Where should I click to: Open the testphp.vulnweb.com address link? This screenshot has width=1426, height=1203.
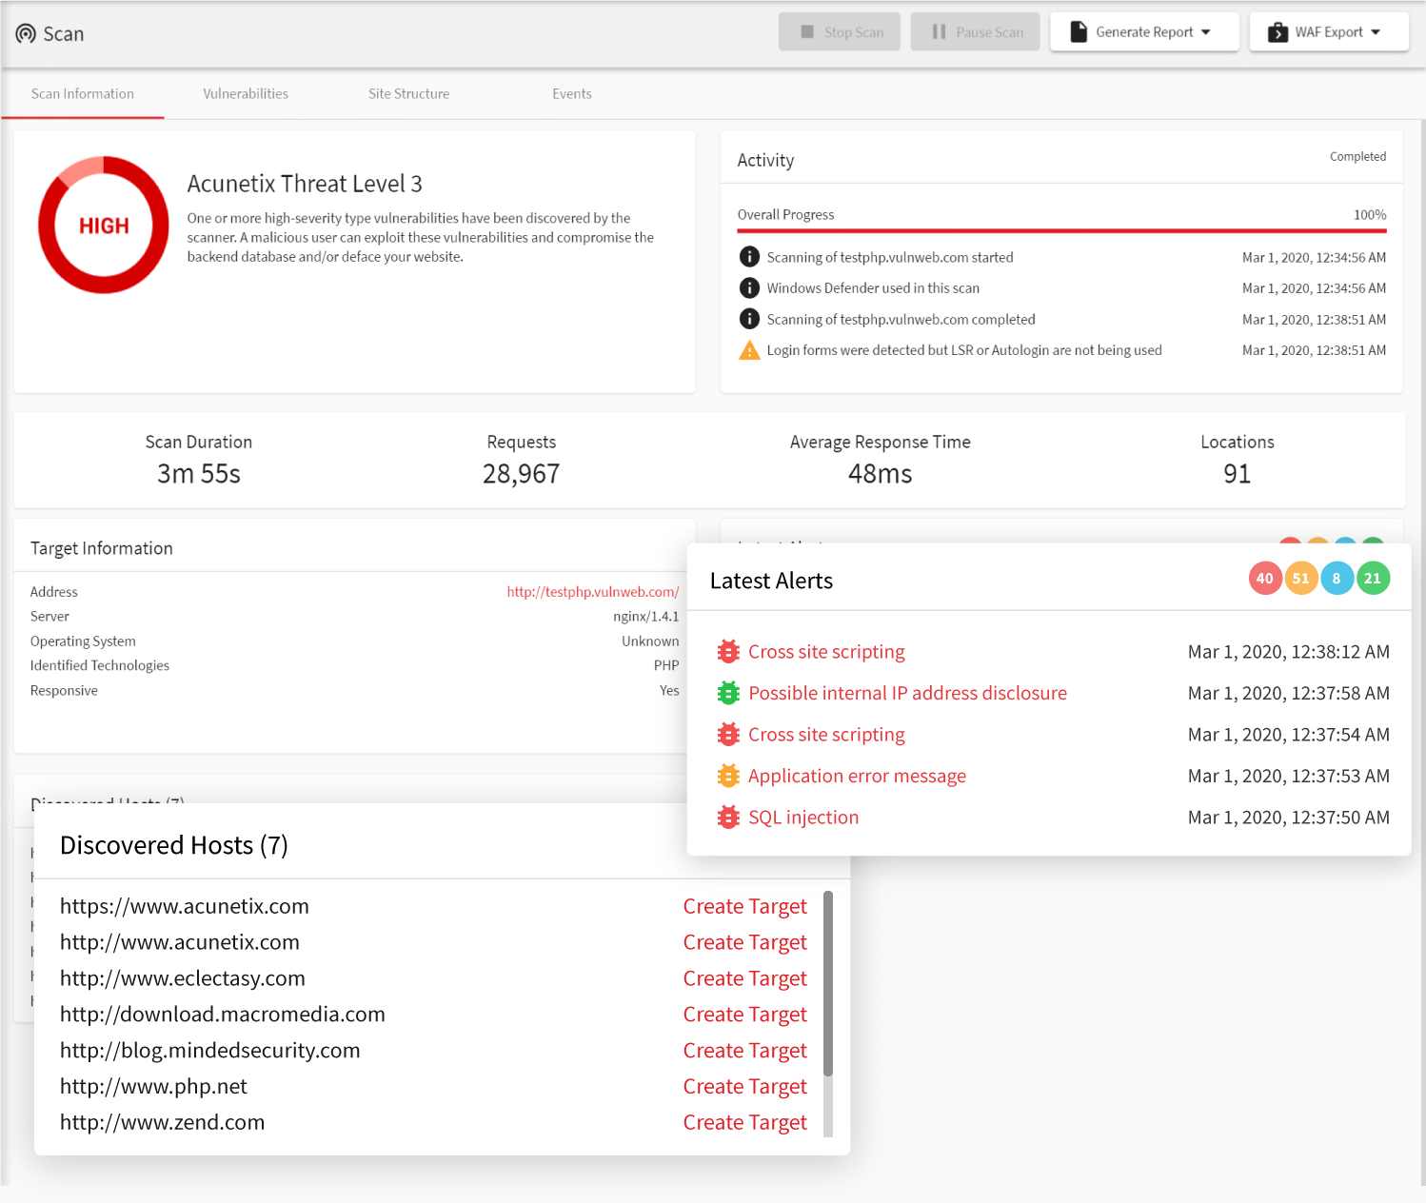(x=593, y=591)
